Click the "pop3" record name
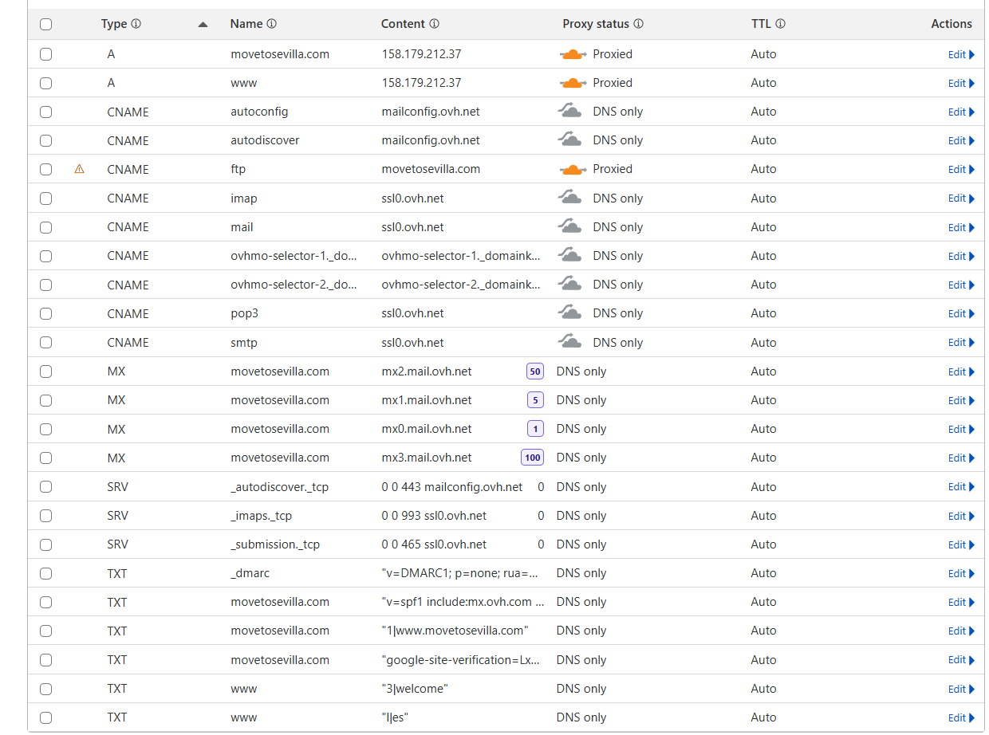This screenshot has height=735, width=989. (244, 313)
